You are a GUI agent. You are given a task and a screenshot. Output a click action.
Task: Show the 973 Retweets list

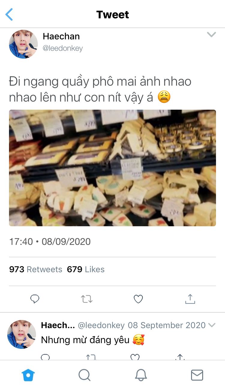36,269
